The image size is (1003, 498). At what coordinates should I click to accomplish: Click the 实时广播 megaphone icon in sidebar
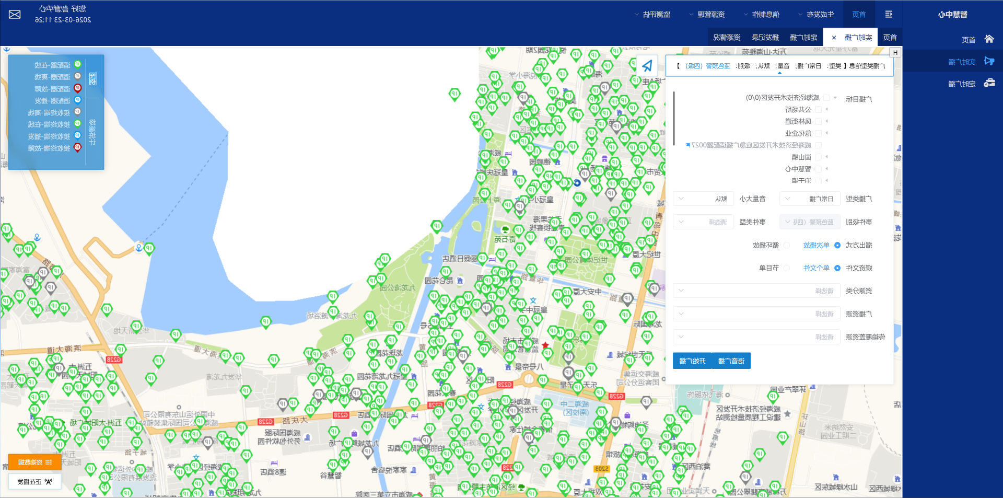(989, 61)
